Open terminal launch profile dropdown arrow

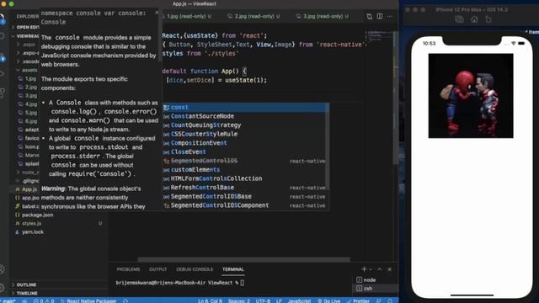coord(371,269)
